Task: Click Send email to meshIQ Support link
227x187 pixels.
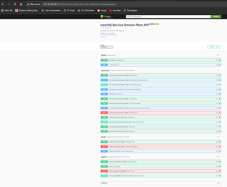Action: coord(108,35)
